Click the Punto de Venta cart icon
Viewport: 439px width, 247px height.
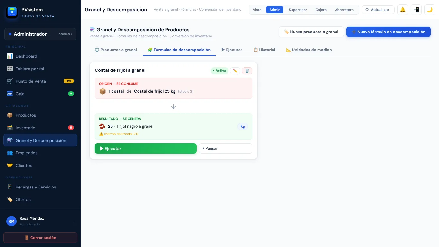10,81
